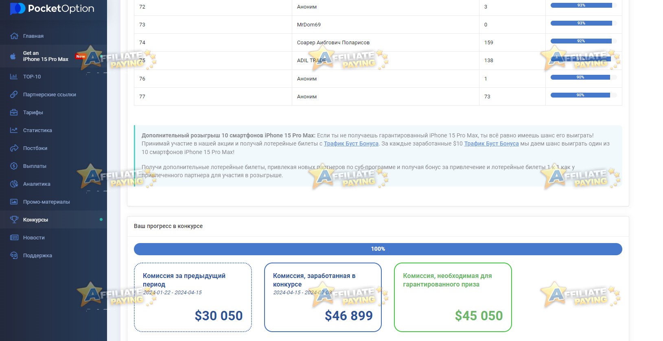The width and height of the screenshot is (663, 341).
Task: Click the newspaper icon for Новости
Action: point(14,237)
